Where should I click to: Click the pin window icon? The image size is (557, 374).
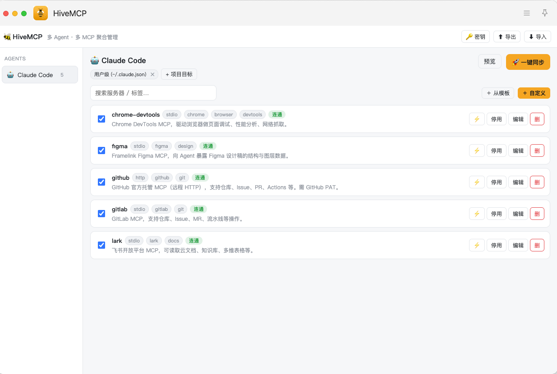(x=545, y=13)
